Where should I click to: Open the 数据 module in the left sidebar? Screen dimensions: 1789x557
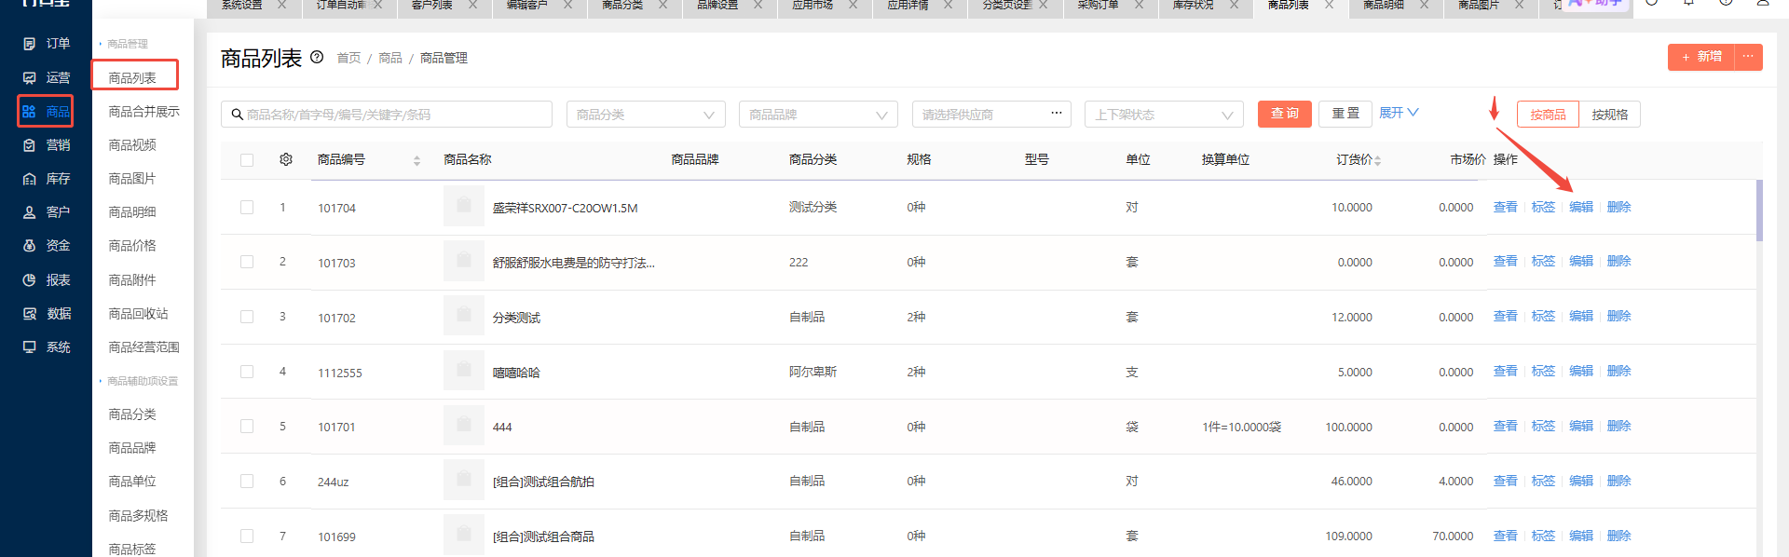[x=47, y=313]
